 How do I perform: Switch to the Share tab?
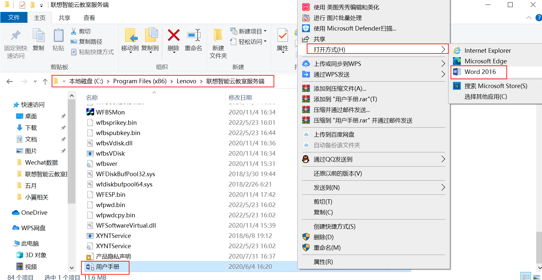[x=64, y=18]
